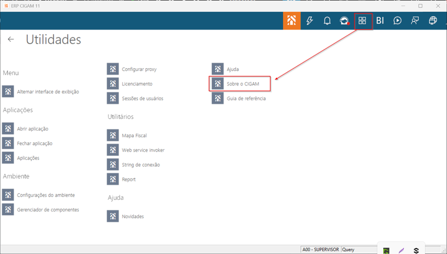Image resolution: width=447 pixels, height=254 pixels.
Task: Click the Menu section heading
Action: click(11, 73)
